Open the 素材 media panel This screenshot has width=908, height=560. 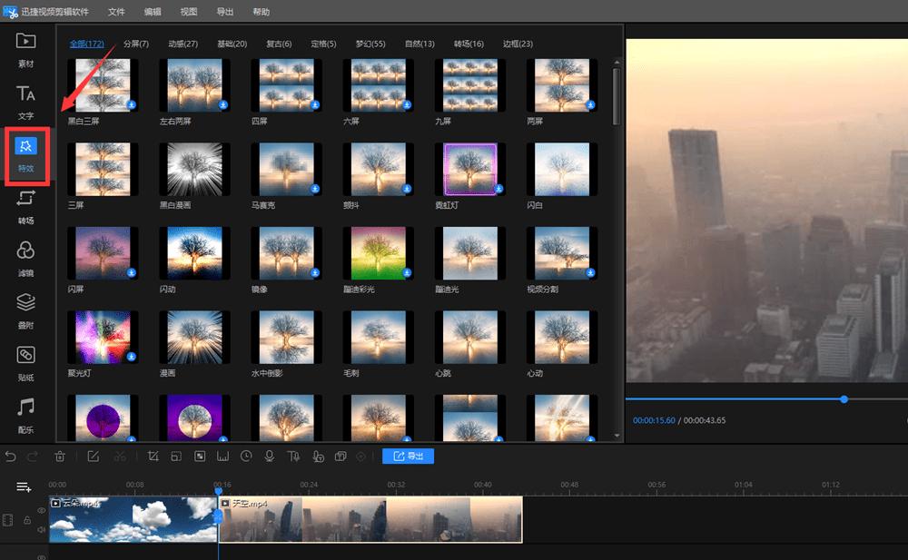pyautogui.click(x=25, y=49)
